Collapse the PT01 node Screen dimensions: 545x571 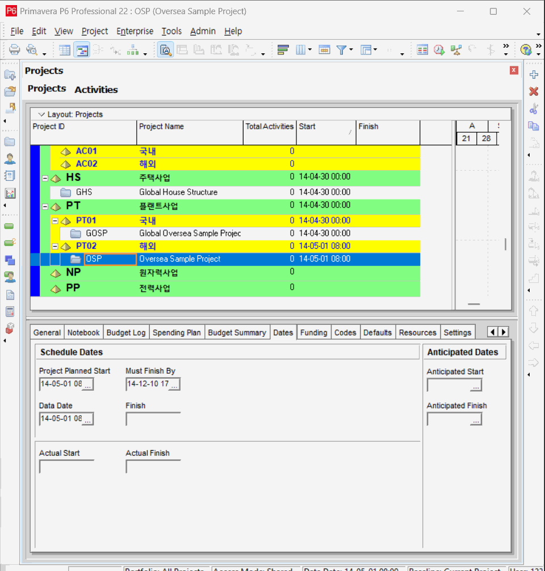pyautogui.click(x=55, y=221)
